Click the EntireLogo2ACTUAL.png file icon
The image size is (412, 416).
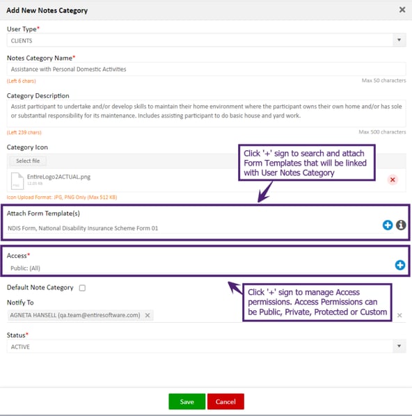click(17, 181)
